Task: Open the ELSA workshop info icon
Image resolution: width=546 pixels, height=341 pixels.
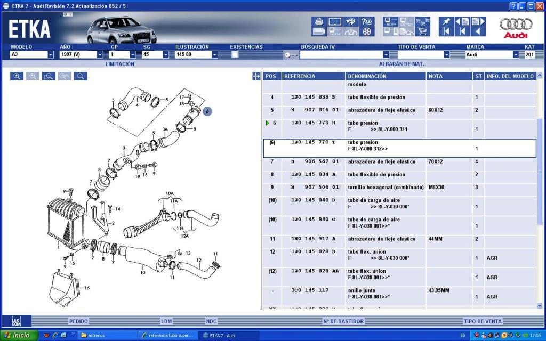Action: [x=391, y=21]
